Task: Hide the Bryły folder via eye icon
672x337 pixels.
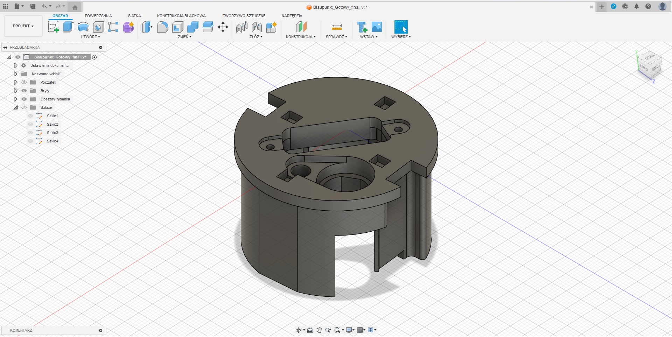Action: pyautogui.click(x=24, y=91)
